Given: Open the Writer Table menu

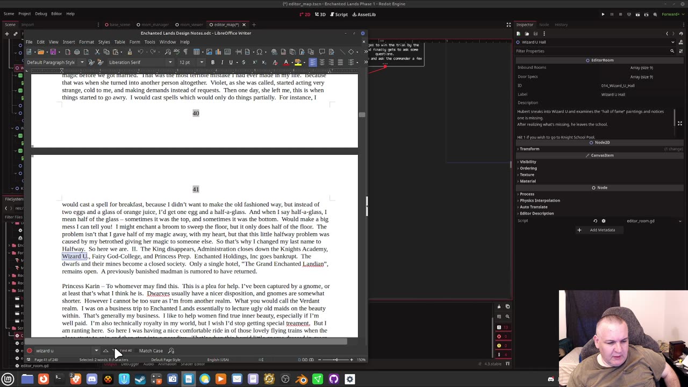Looking at the screenshot, I should pyautogui.click(x=120, y=42).
